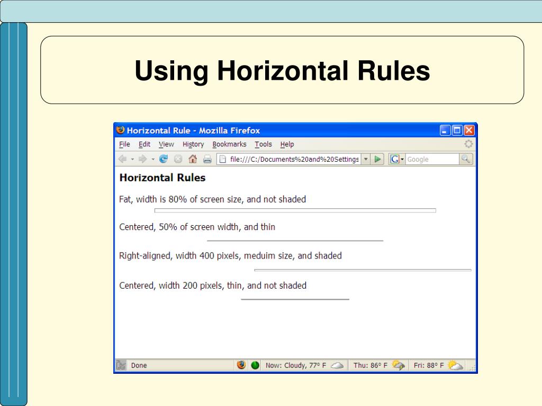Open the Help menu
This screenshot has width=542, height=406.
287,144
